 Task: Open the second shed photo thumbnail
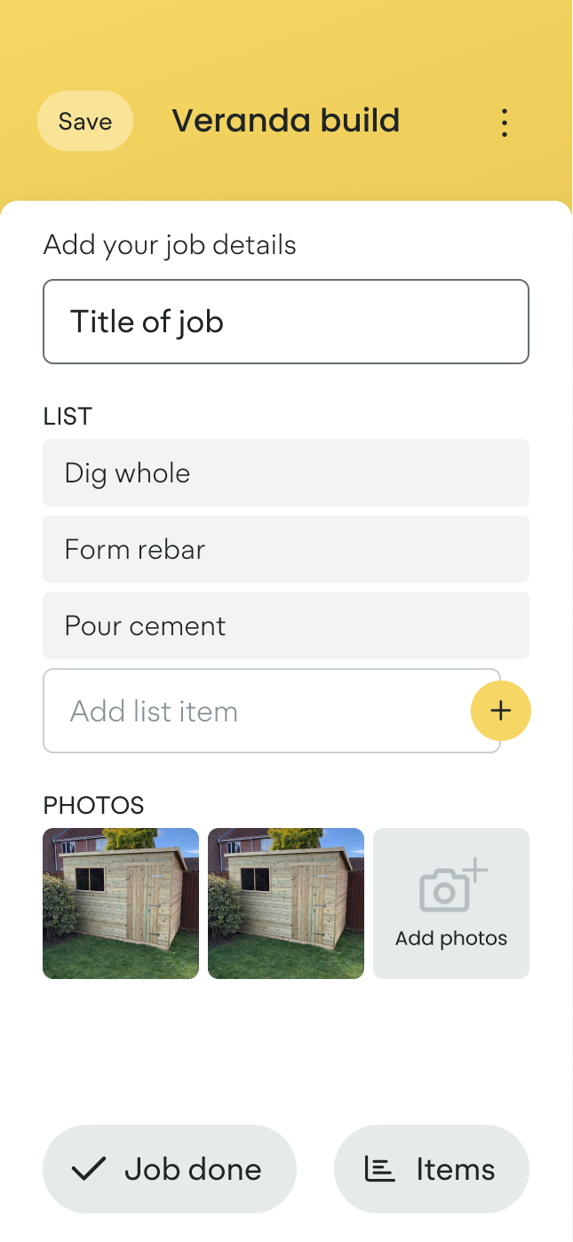pos(286,904)
